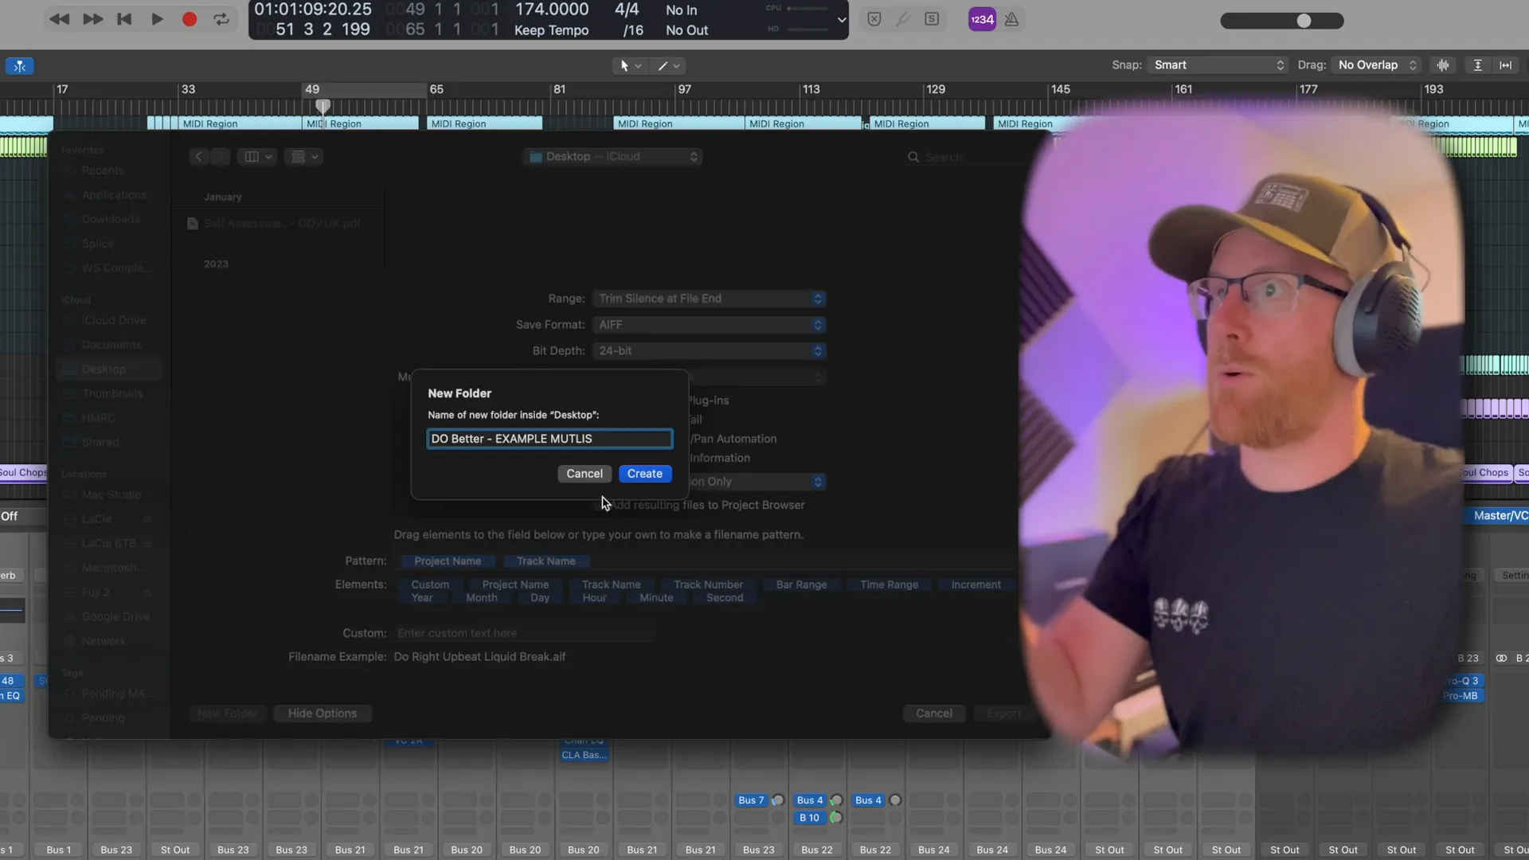Toggle the Solo S button in control bar
The image size is (1529, 860).
tap(932, 19)
